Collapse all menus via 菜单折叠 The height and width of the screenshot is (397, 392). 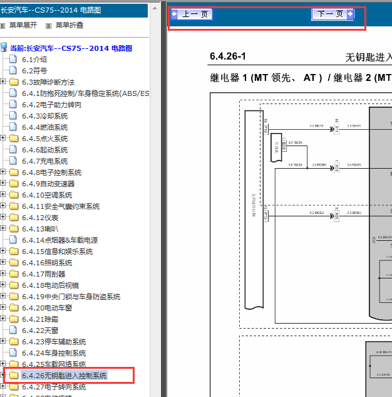(x=70, y=25)
